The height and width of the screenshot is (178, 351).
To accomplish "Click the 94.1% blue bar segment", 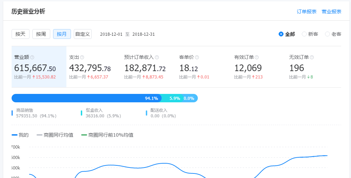I will pyautogui.click(x=86, y=98).
